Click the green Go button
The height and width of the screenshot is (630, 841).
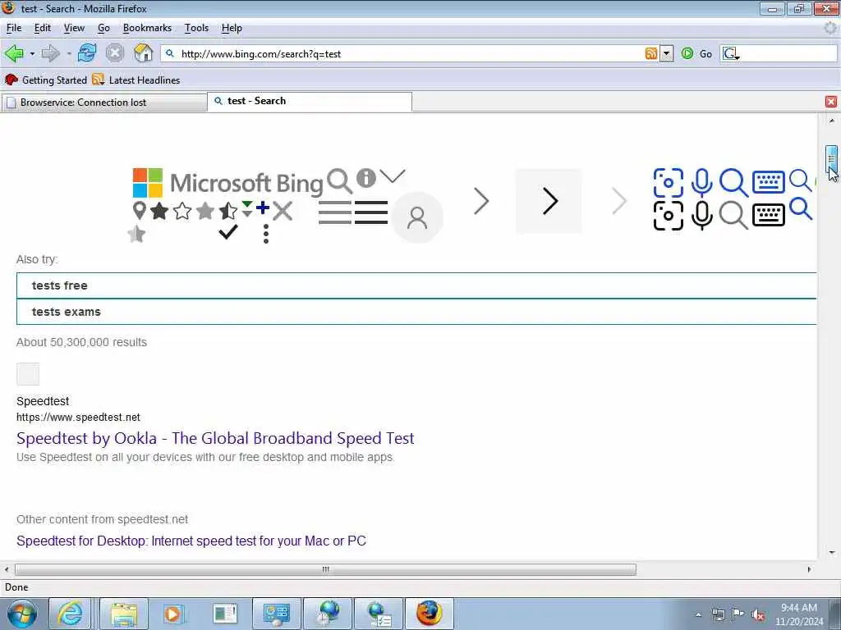click(696, 53)
